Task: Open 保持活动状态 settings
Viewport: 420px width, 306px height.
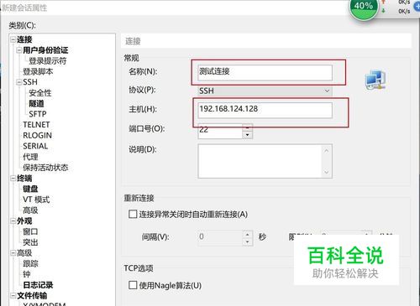Action: click(x=45, y=168)
